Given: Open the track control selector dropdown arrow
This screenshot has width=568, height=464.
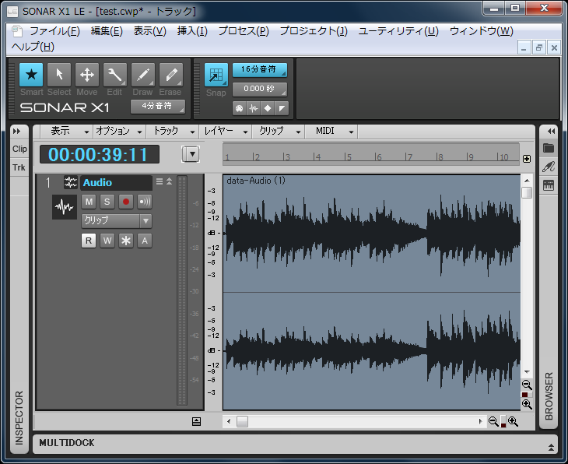Looking at the screenshot, I should (191, 154).
